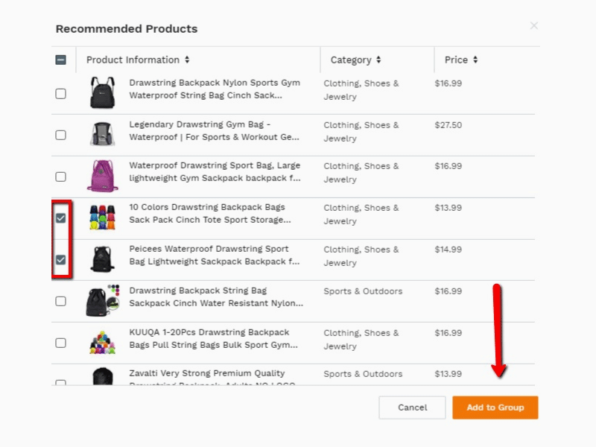Click the 10 Colors Drawstring Backpack thumbnail

coord(103,218)
